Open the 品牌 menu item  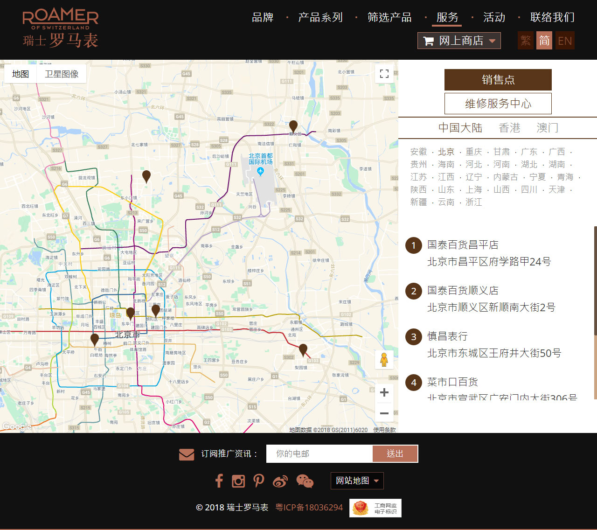pyautogui.click(x=263, y=18)
